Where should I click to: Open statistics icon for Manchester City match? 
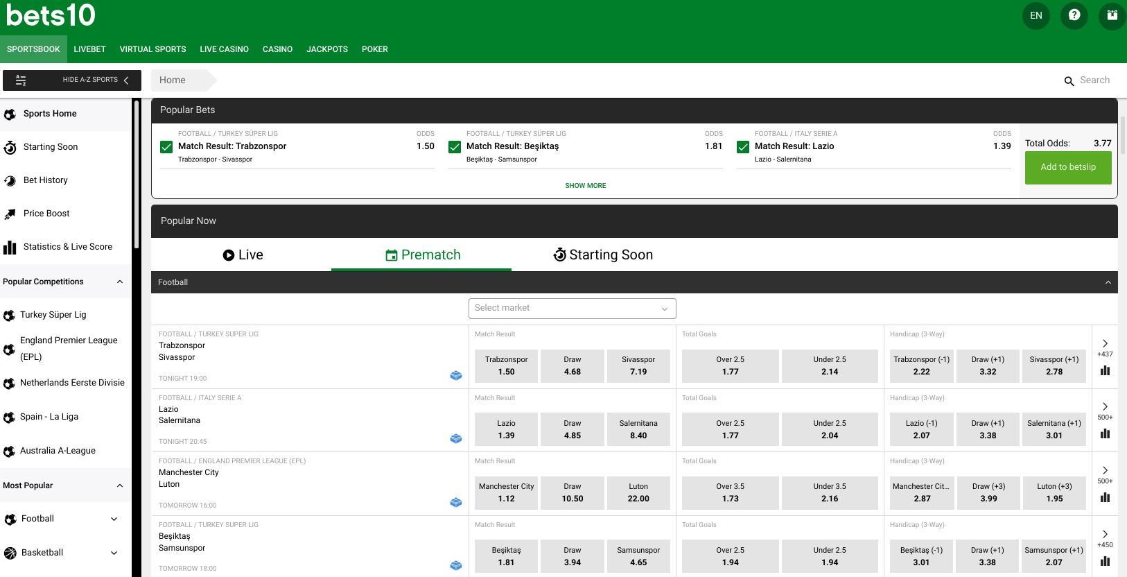tap(1105, 497)
